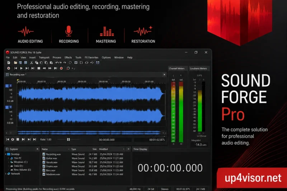Click the first Save disk icon in the toolbar

[x=20, y=63]
